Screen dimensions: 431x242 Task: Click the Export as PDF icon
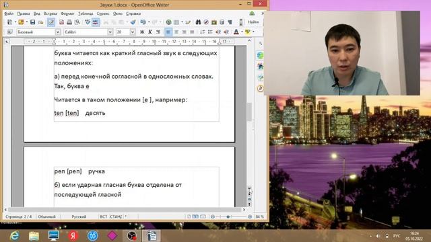point(61,22)
